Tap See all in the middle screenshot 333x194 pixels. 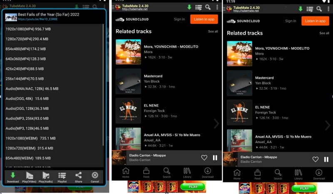coord(213,32)
